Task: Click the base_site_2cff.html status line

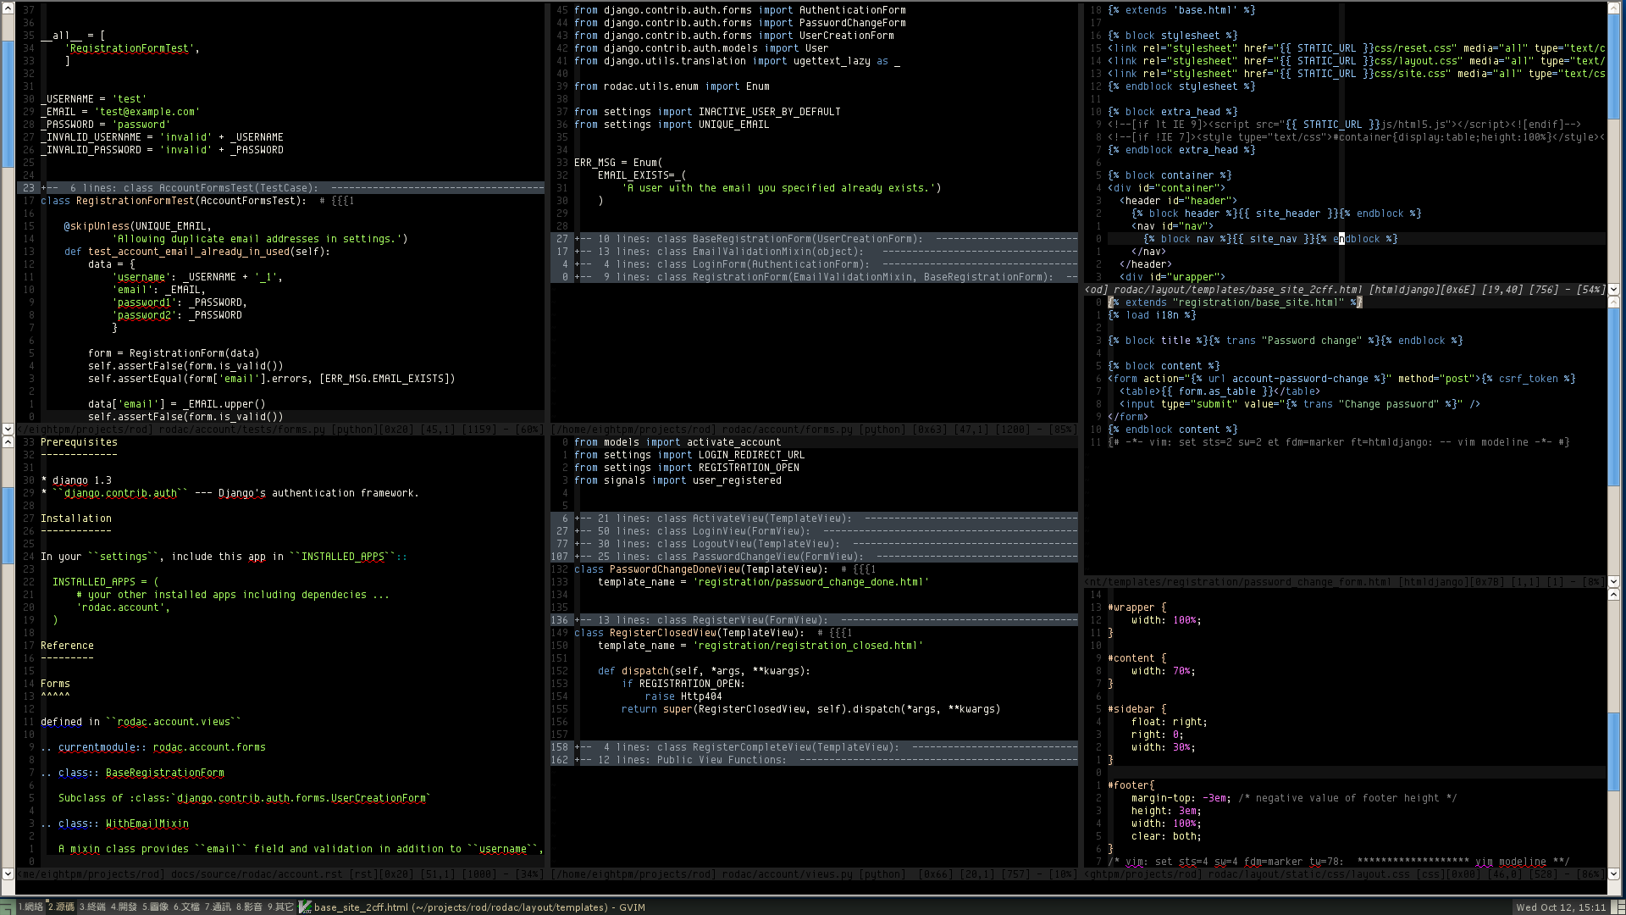Action: click(x=1345, y=290)
